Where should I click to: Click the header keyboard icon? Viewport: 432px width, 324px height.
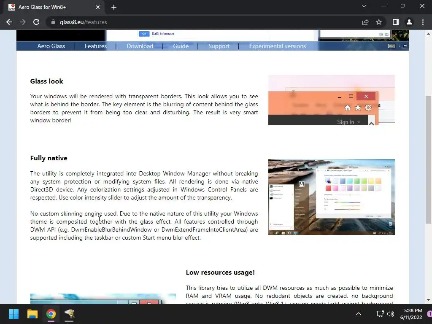coord(391,46)
